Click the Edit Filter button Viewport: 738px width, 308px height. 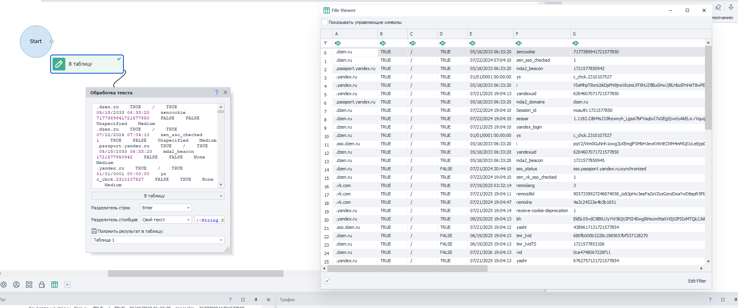pyautogui.click(x=697, y=281)
